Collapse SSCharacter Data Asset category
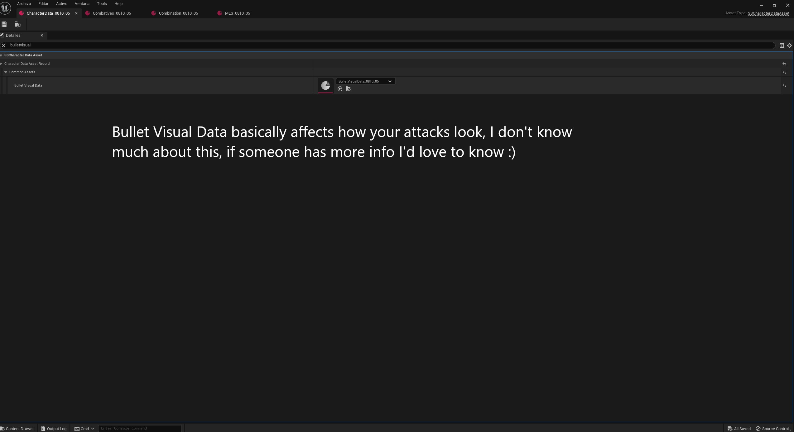This screenshot has width=794, height=432. click(x=1, y=55)
